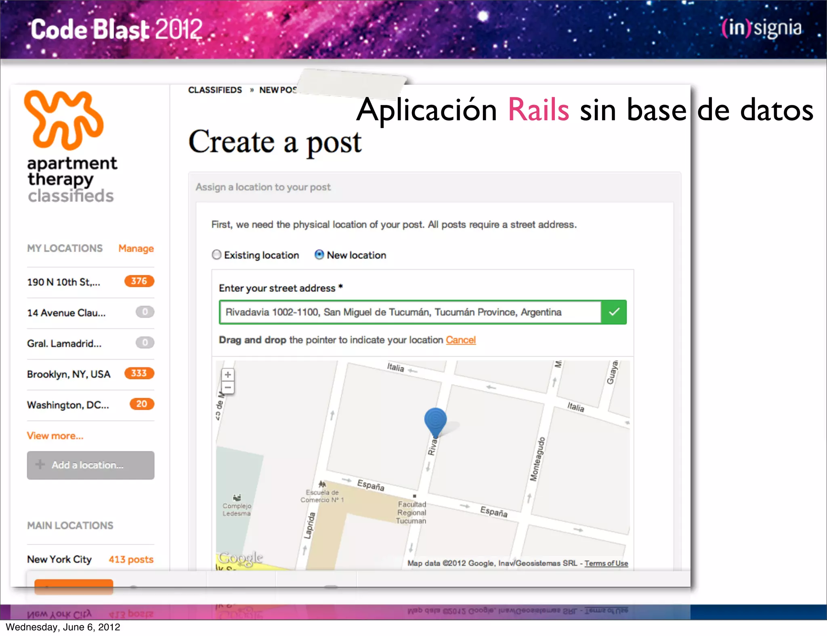Click the 376 posts count badge
This screenshot has height=636, width=827.
[x=139, y=281]
